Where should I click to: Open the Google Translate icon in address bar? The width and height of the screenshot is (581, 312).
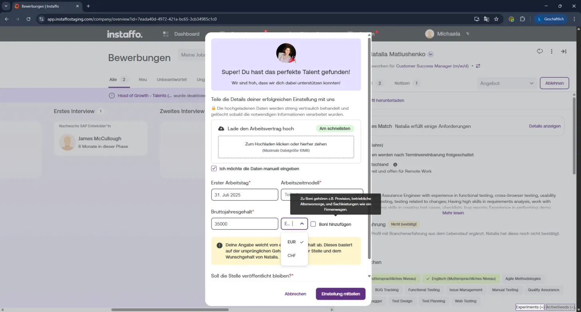pos(486,19)
